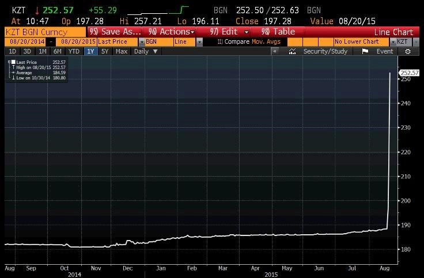The image size is (424, 278).
Task: Collapse the toolbar with the double-chevron icon
Action: tap(275, 51)
